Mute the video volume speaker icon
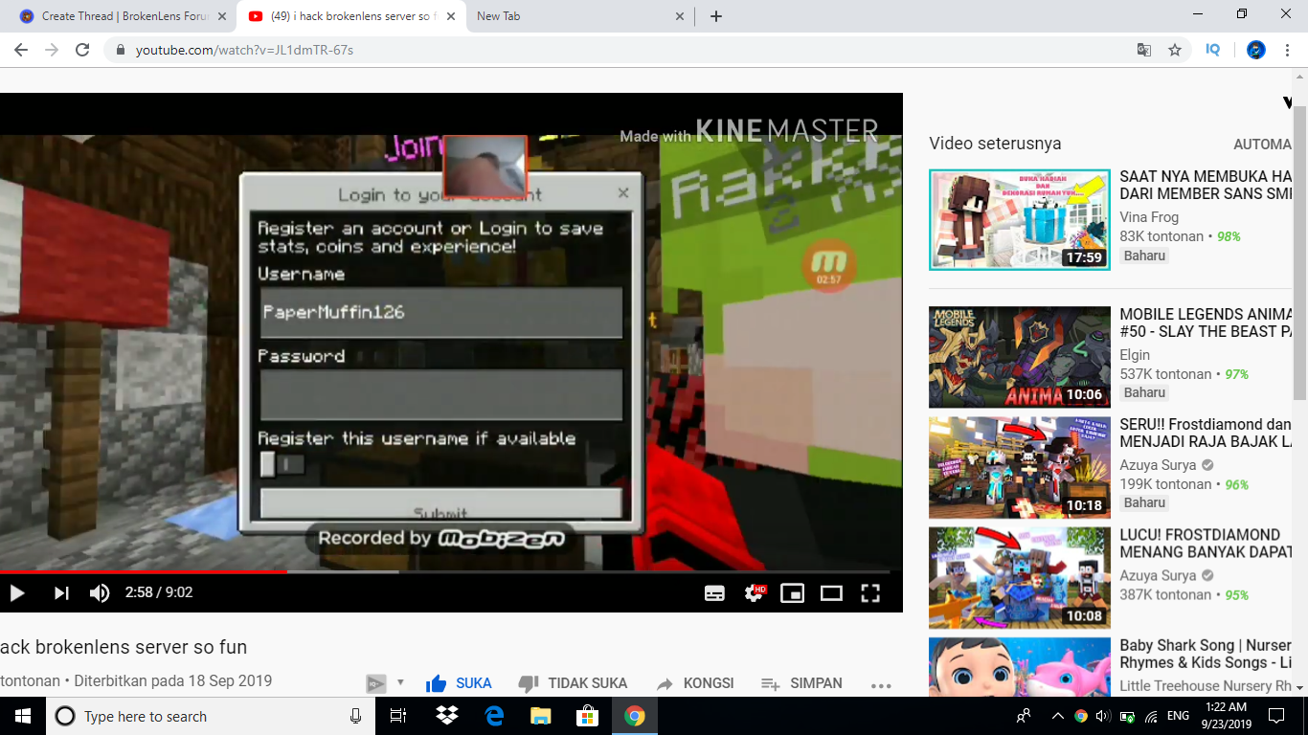Viewport: 1308px width, 735px height. point(100,593)
